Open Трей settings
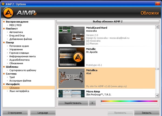This screenshot has width=162, height=116. coord(12,77)
